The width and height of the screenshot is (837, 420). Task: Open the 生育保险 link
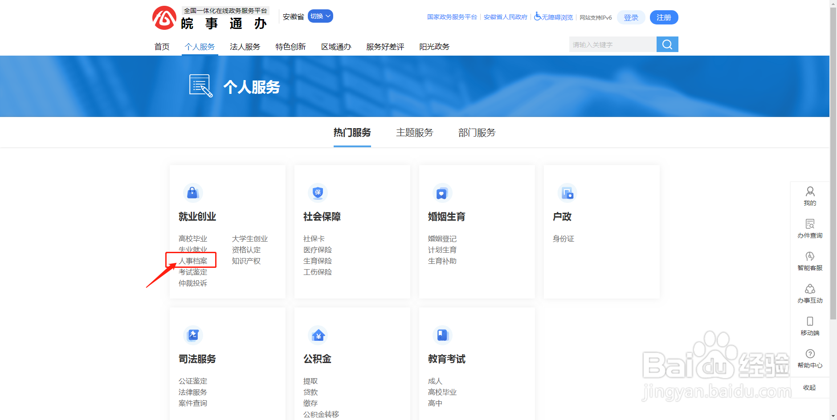318,261
